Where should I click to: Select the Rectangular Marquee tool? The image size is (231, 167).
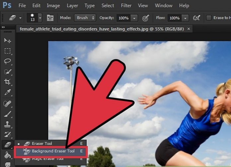(x=7, y=51)
